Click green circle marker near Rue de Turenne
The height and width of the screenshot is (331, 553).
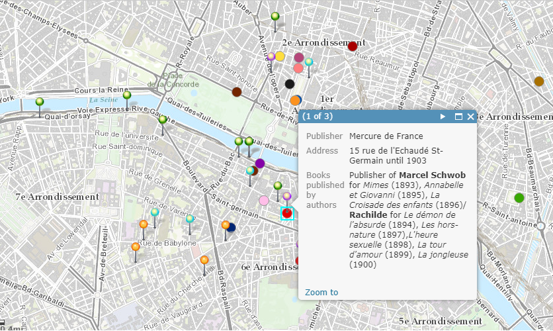click(519, 197)
